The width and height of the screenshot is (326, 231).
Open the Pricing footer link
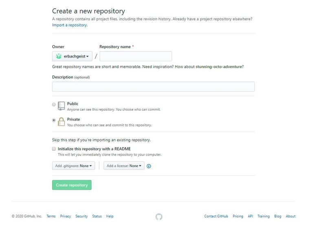pyautogui.click(x=238, y=216)
